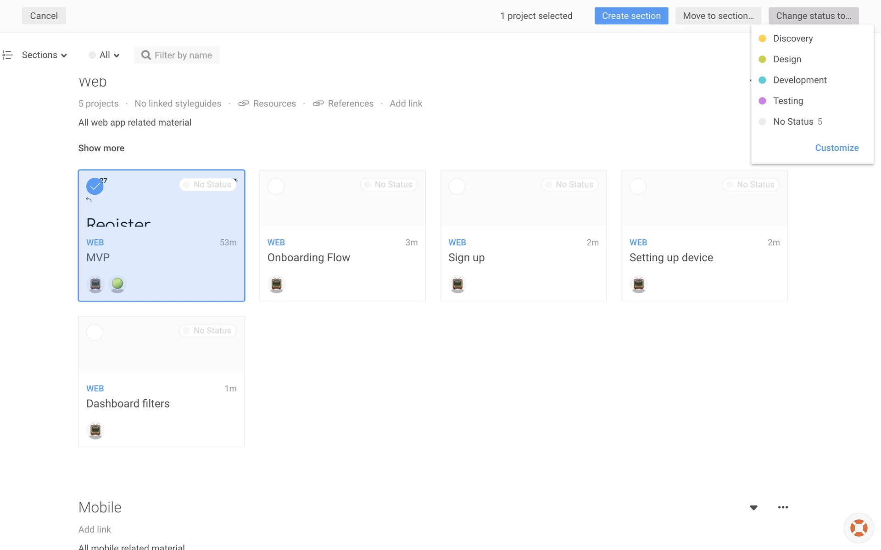Image resolution: width=881 pixels, height=550 pixels.
Task: Open the Sections dropdown
Action: [44, 55]
